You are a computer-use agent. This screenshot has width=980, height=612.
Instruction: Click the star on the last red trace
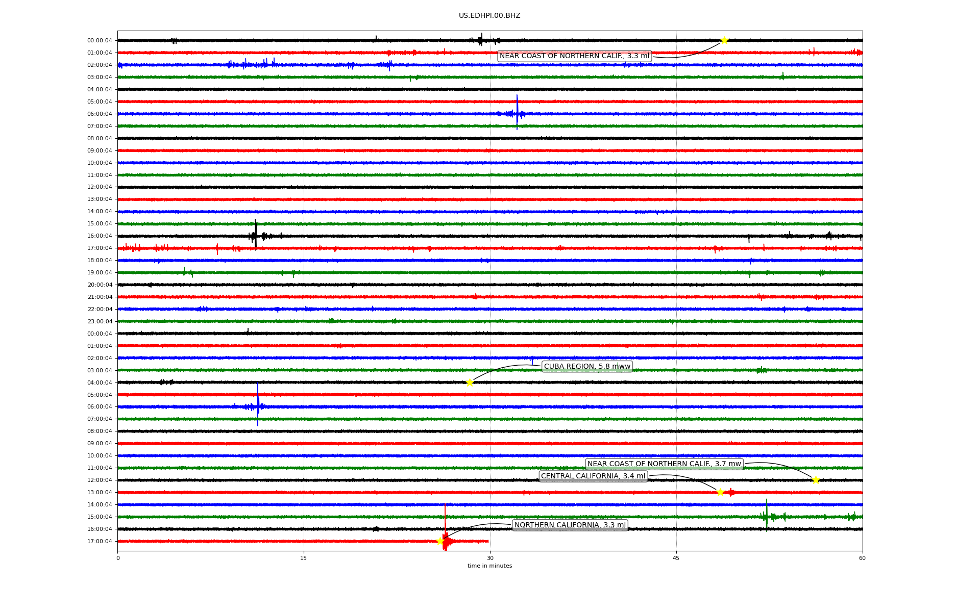(x=440, y=541)
